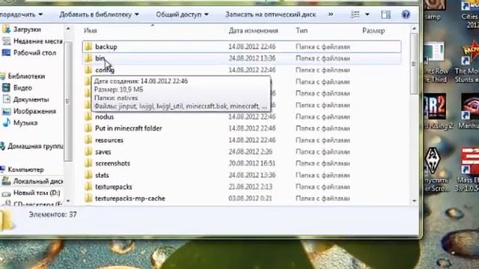Select the 'backup' folder name
This screenshot has width=479, height=269.
pos(106,46)
